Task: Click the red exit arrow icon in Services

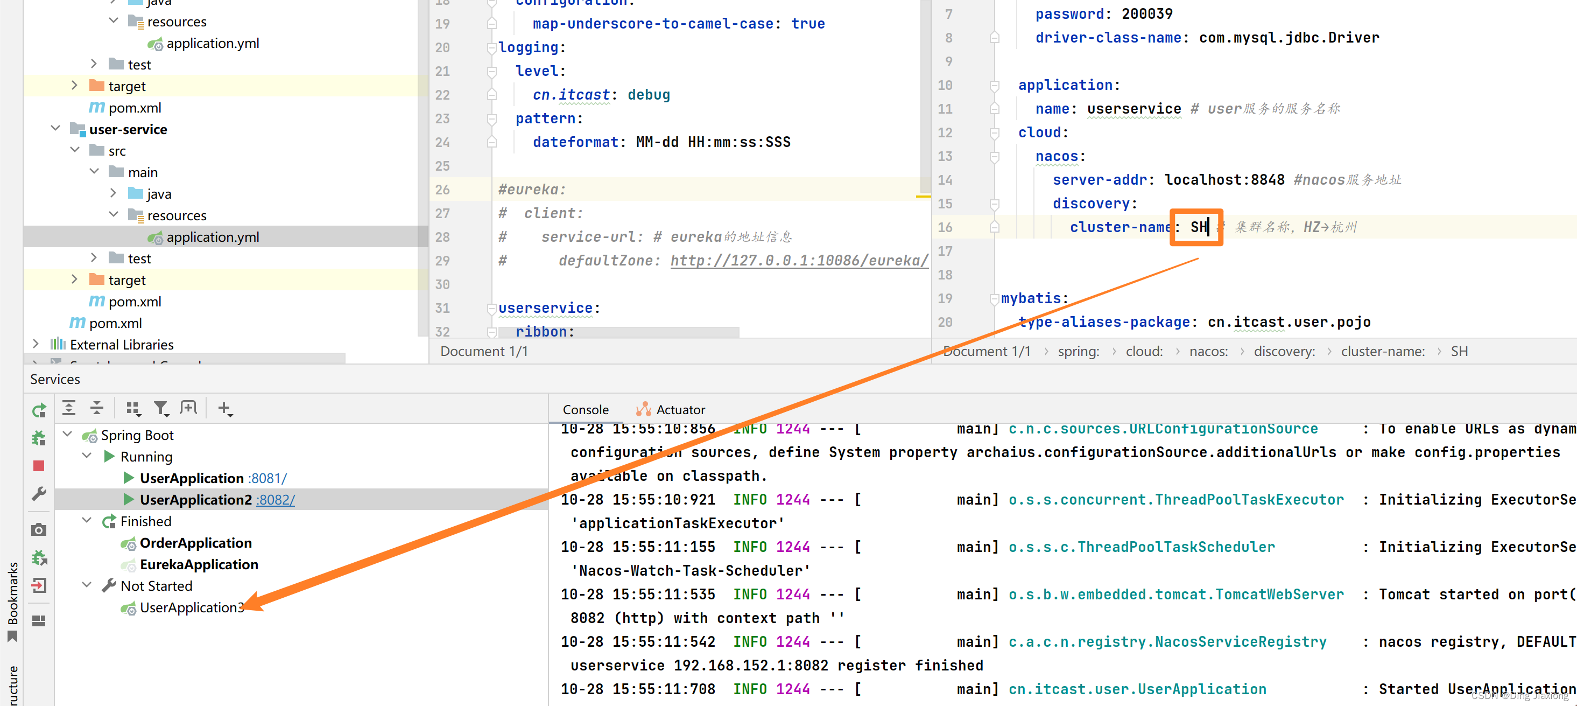Action: pos(39,586)
